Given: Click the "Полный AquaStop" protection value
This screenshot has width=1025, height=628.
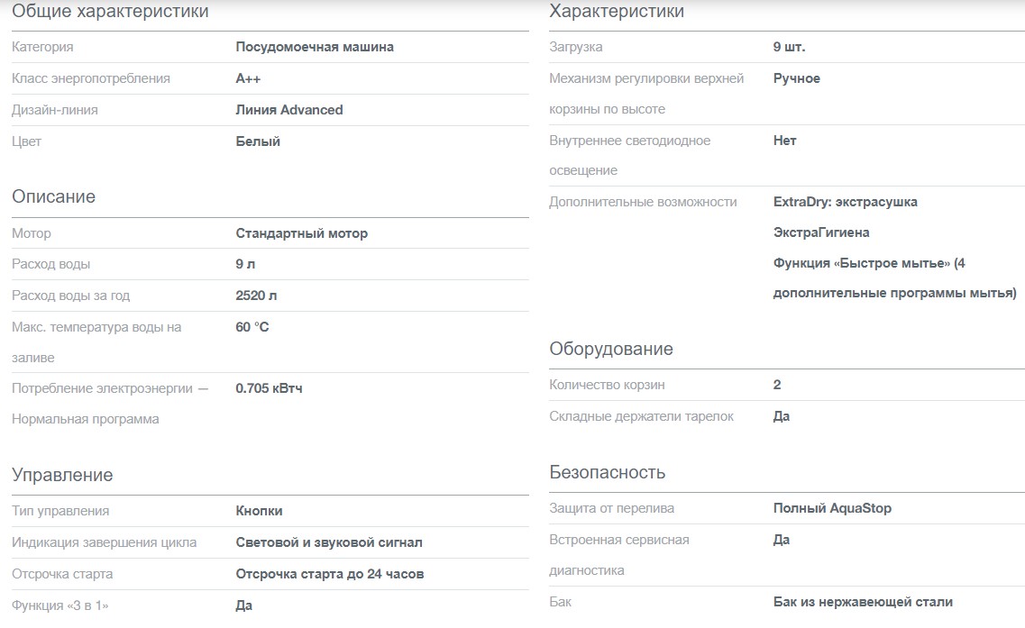Looking at the screenshot, I should (832, 508).
